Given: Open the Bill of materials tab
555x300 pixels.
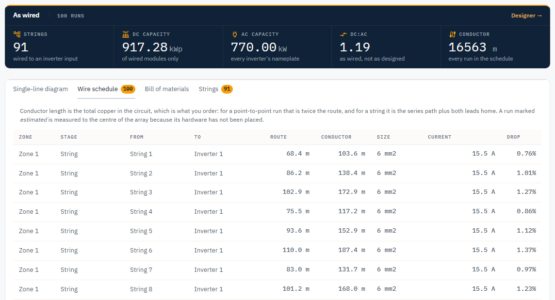Looking at the screenshot, I should point(167,89).
